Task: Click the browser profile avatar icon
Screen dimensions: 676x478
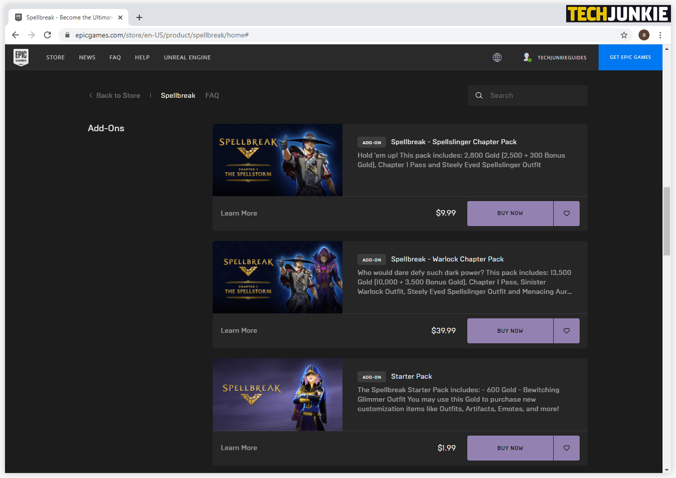Action: coord(644,35)
